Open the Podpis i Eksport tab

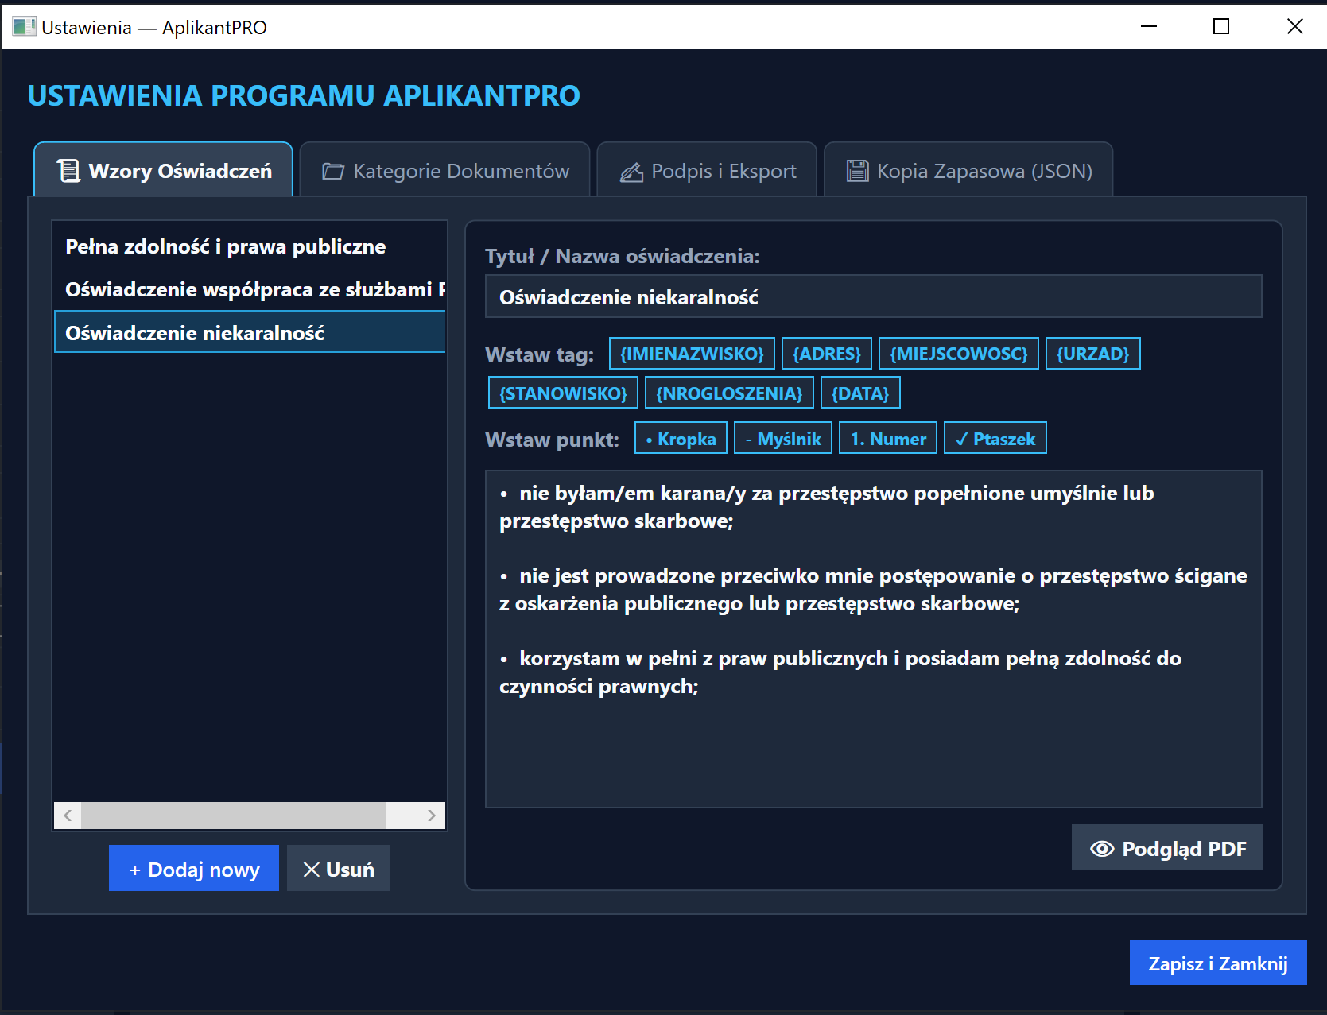click(x=707, y=171)
